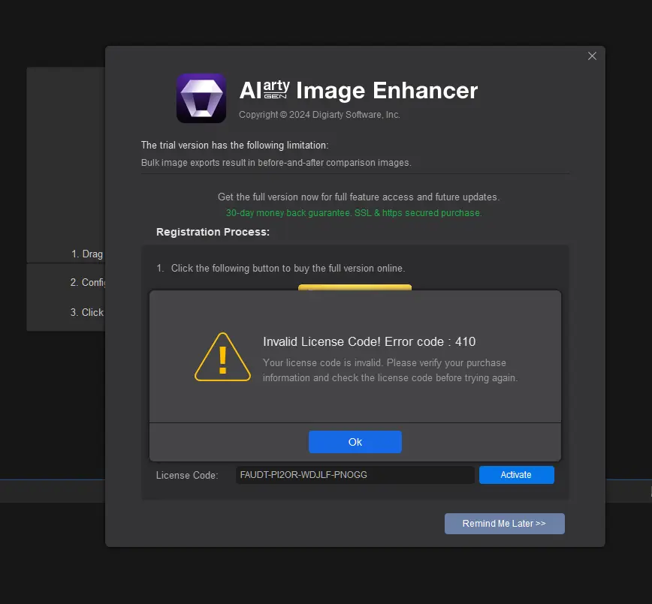
Task: Click the License Code input field
Action: (x=355, y=475)
